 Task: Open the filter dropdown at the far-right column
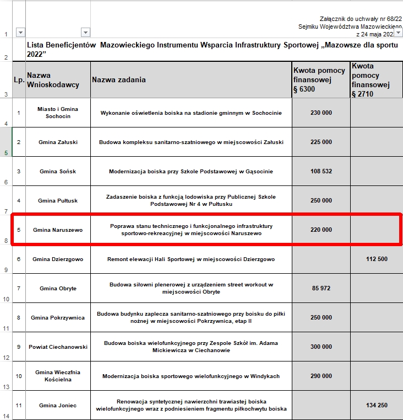click(x=398, y=33)
